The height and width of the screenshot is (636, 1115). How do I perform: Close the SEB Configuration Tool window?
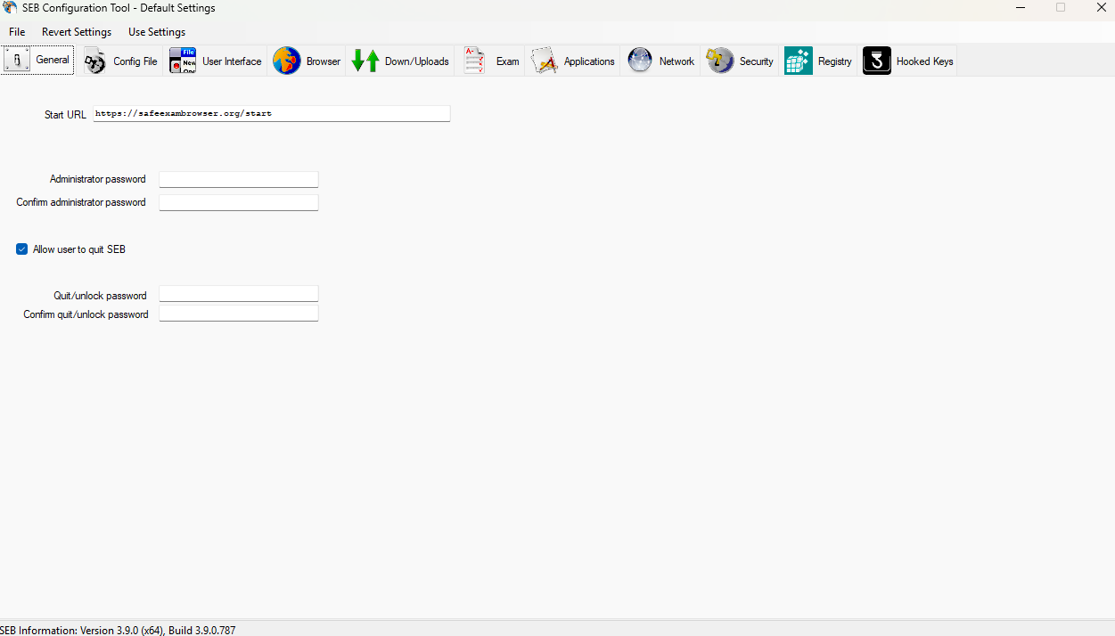pos(1101,8)
